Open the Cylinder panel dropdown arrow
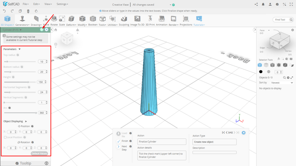The image size is (296, 166). click(21, 30)
